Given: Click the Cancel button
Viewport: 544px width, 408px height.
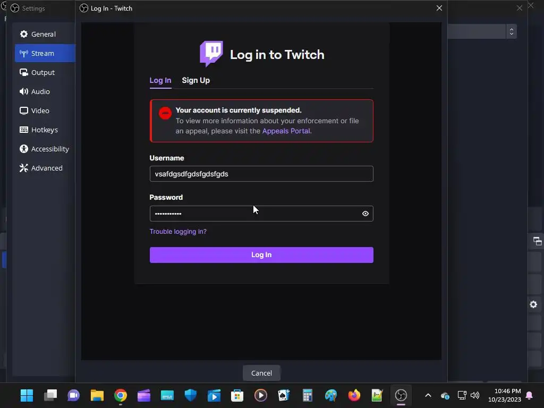Looking at the screenshot, I should 261,373.
